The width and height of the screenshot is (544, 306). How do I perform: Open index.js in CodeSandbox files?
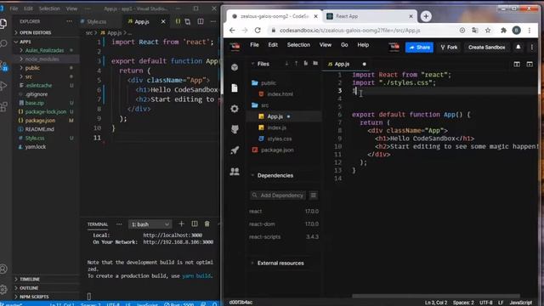tap(276, 127)
